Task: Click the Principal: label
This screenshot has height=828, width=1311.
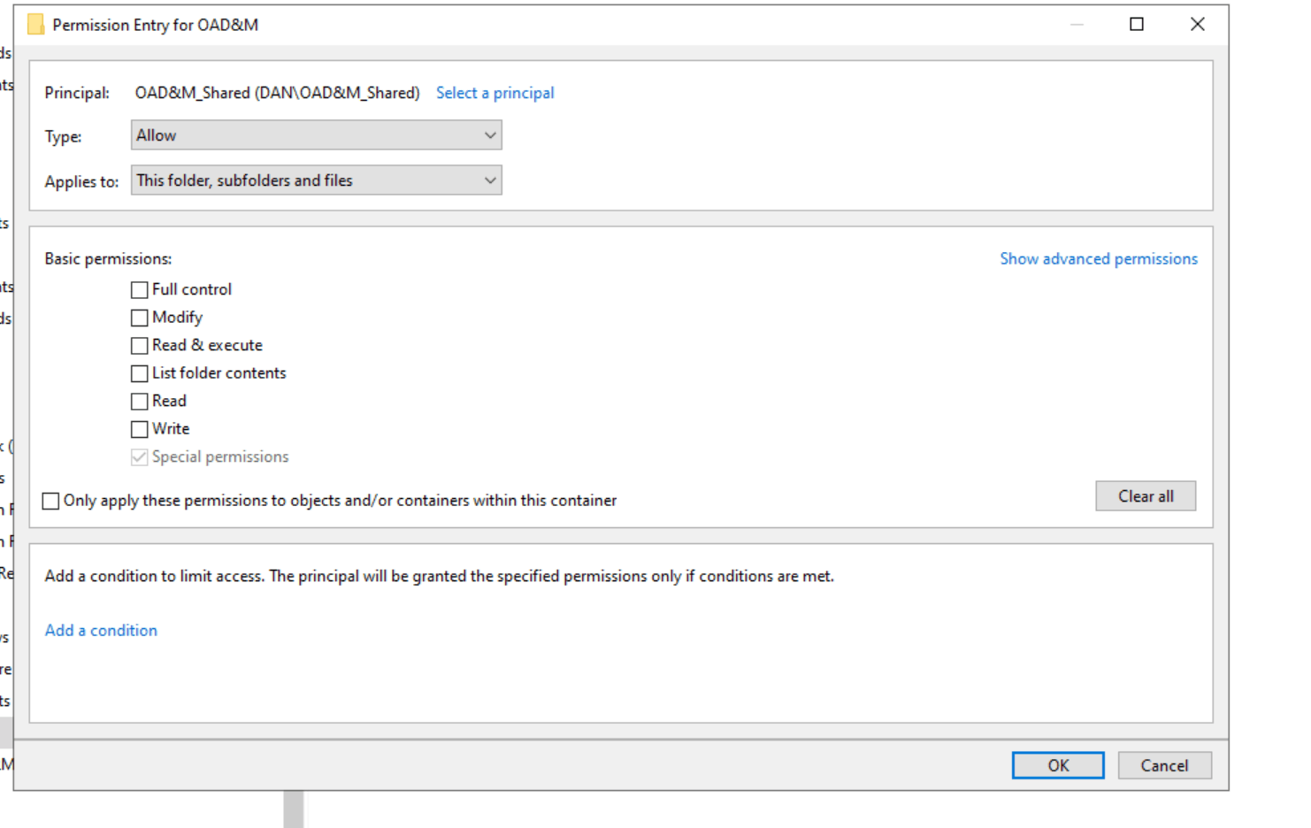Action: click(77, 93)
